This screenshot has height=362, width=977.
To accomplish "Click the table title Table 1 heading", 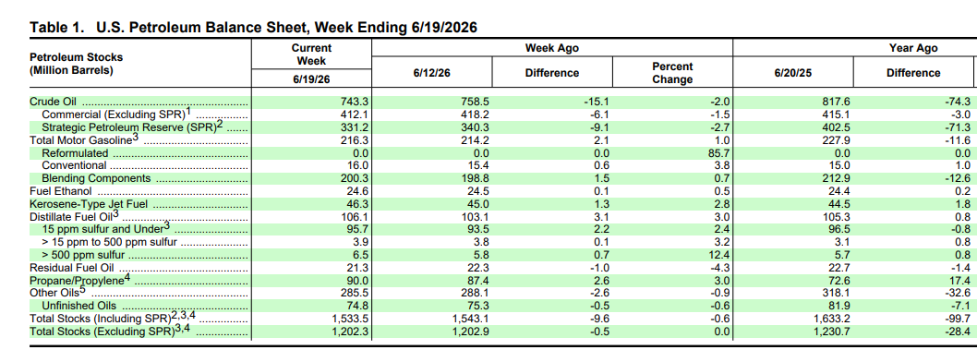I will (254, 28).
